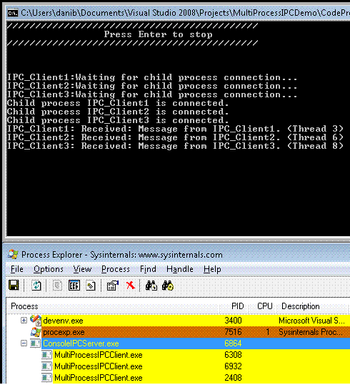Click 'Child process IPC_Client2 is connected.' line
Viewport: 350px width, 385px height.
pos(118,112)
